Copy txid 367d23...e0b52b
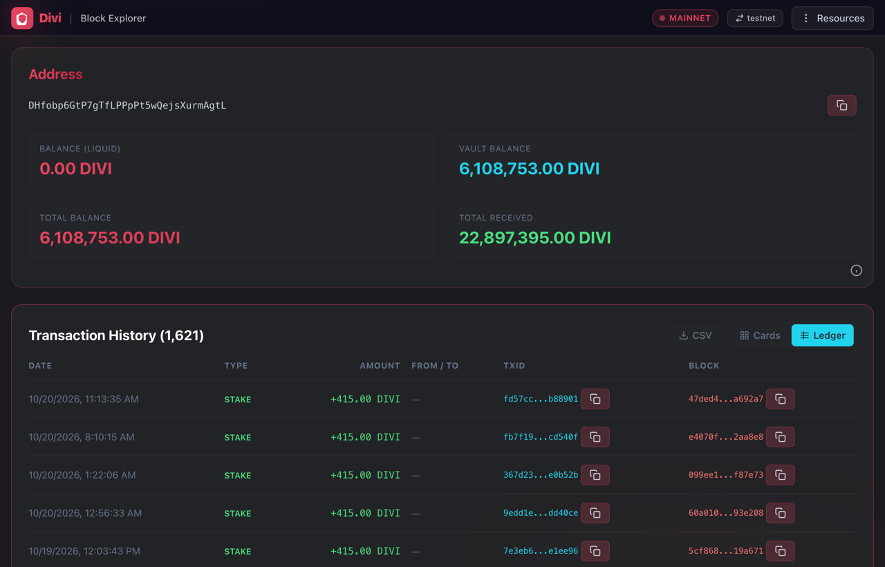Image resolution: width=885 pixels, height=567 pixels. coord(595,475)
